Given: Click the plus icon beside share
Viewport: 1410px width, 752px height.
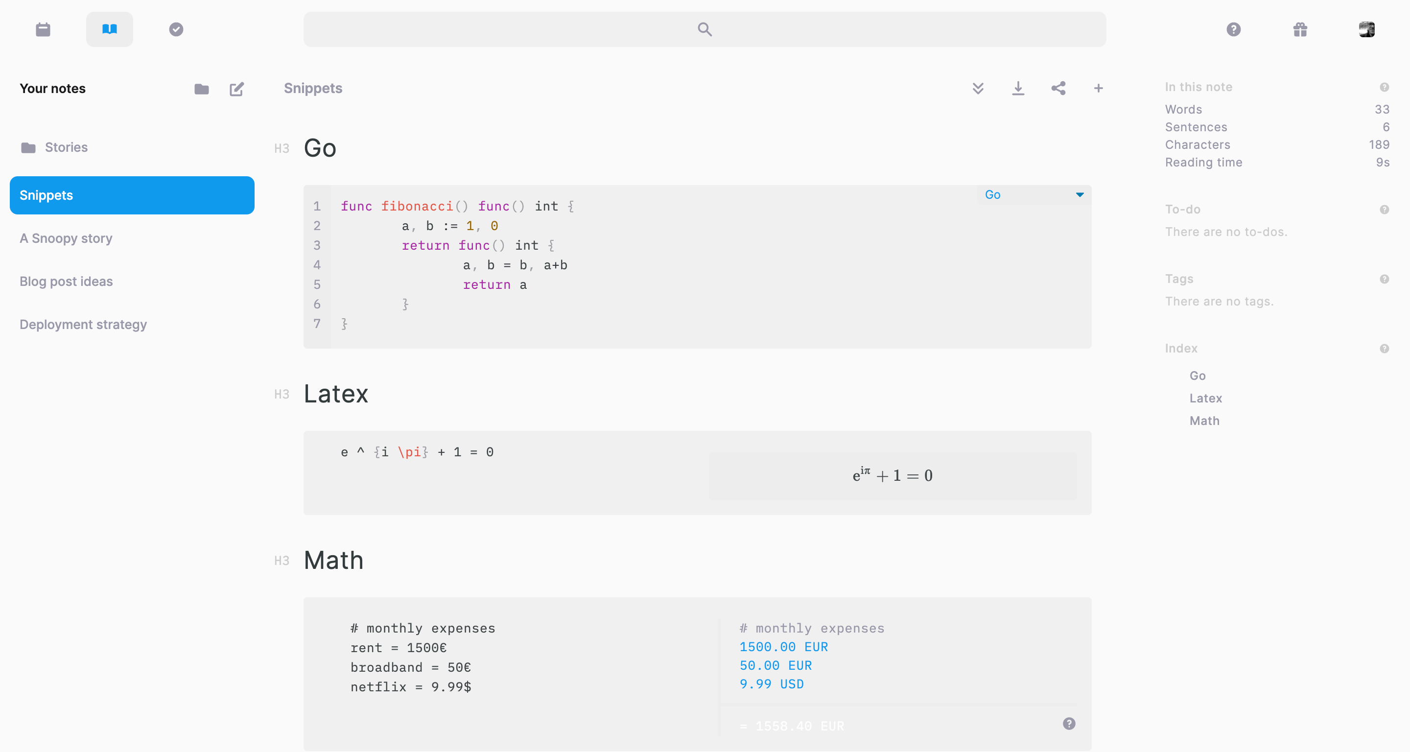Looking at the screenshot, I should pyautogui.click(x=1098, y=88).
